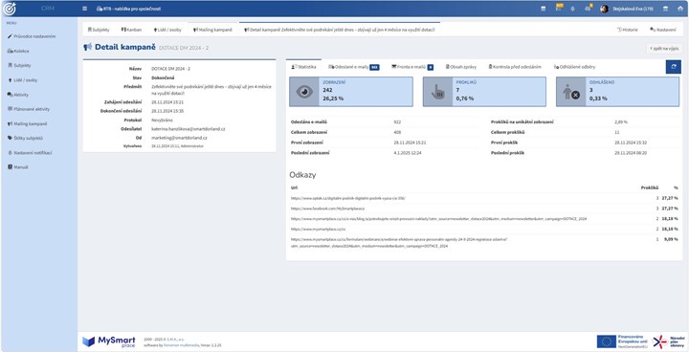Viewport: 689px width, 352px height.
Task: Select the Detail kampaně Zefektivněte tab
Action: [x=339, y=30]
